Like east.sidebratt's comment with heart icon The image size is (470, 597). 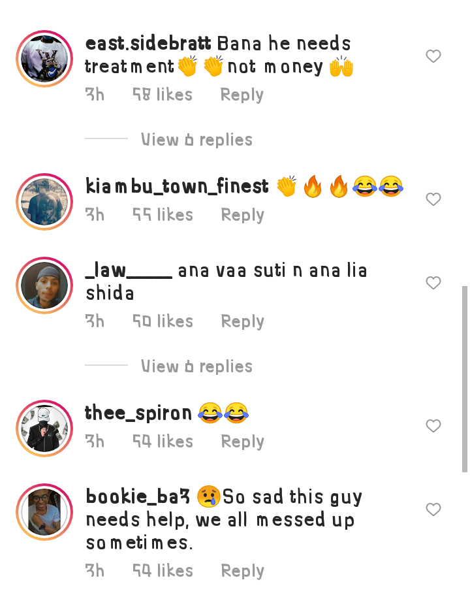coord(433,56)
